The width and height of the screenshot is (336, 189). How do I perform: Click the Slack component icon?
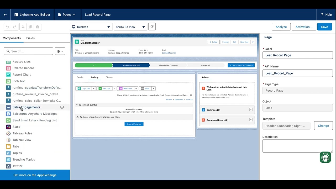click(8, 127)
